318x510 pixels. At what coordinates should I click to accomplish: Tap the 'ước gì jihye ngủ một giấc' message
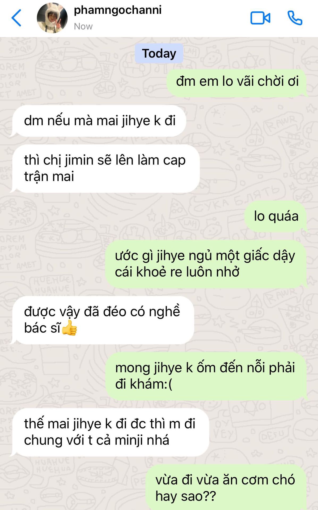coord(206,264)
